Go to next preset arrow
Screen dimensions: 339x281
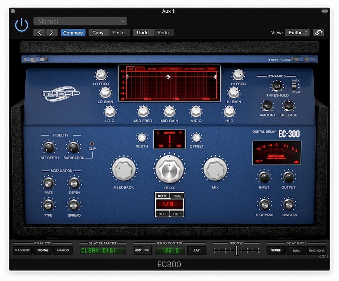[51, 33]
